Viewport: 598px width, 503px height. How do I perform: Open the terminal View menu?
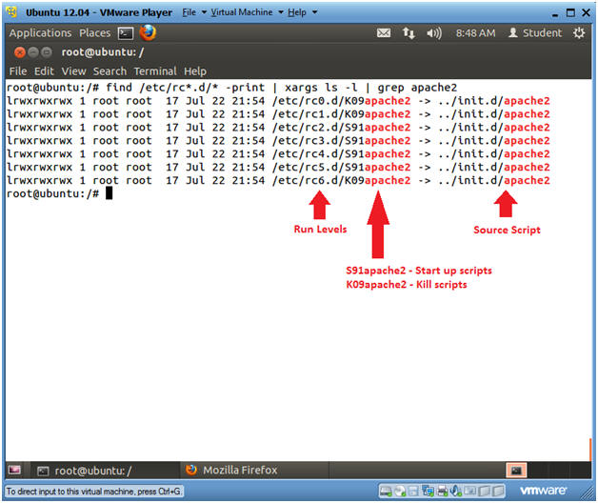pos(73,71)
